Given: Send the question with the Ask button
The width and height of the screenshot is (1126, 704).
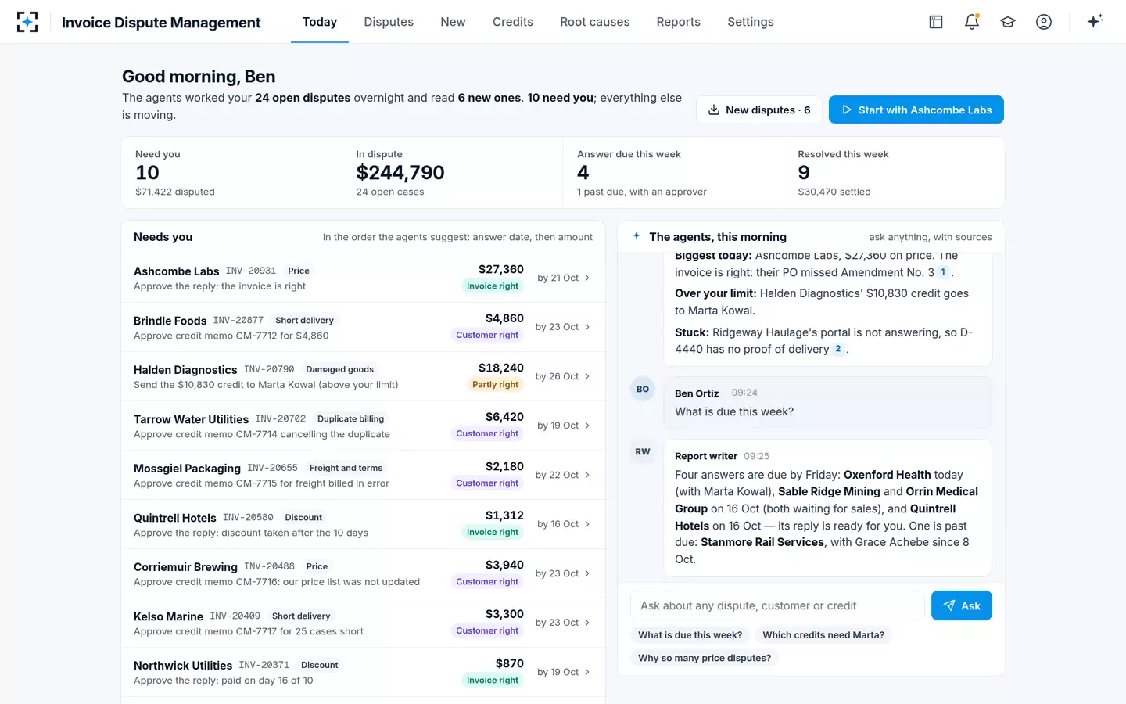Looking at the screenshot, I should (962, 605).
